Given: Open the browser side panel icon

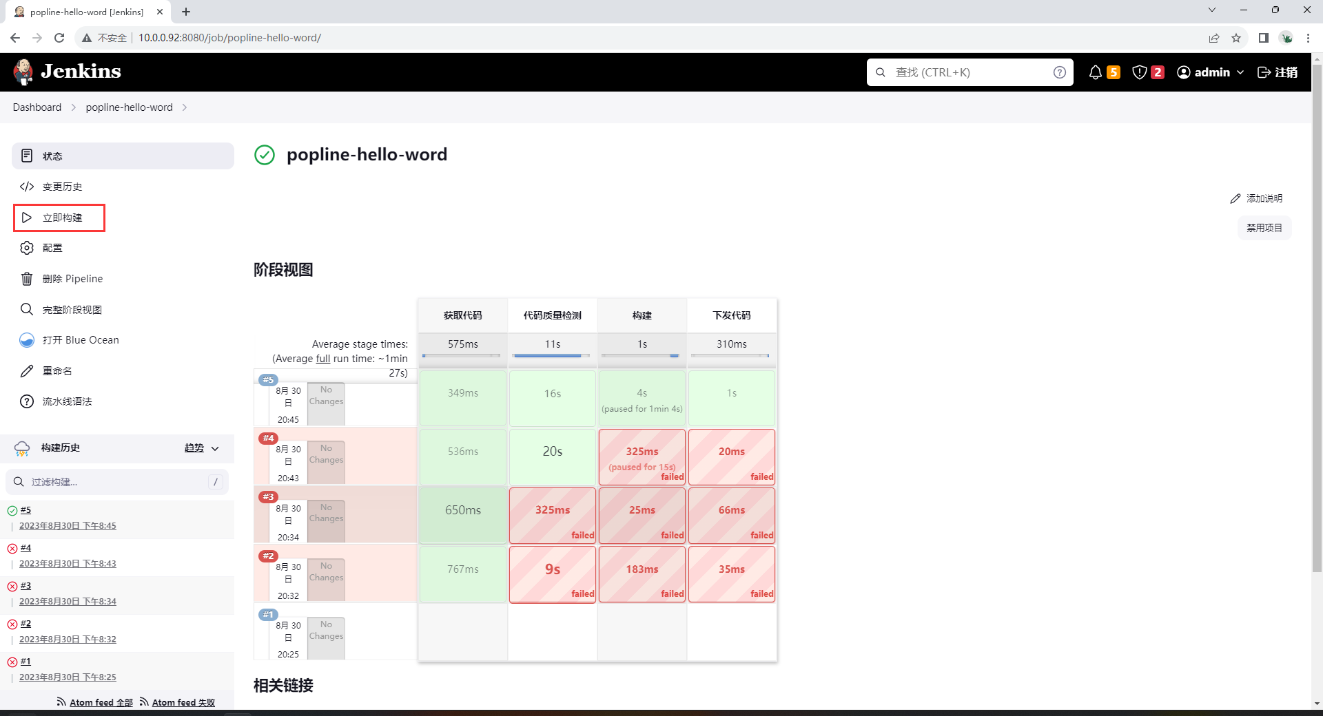Looking at the screenshot, I should 1264,38.
